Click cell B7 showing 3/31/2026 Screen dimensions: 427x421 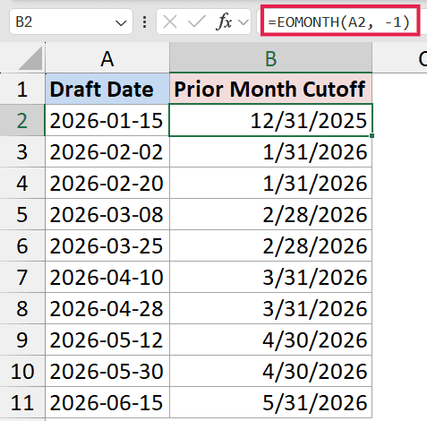click(270, 277)
